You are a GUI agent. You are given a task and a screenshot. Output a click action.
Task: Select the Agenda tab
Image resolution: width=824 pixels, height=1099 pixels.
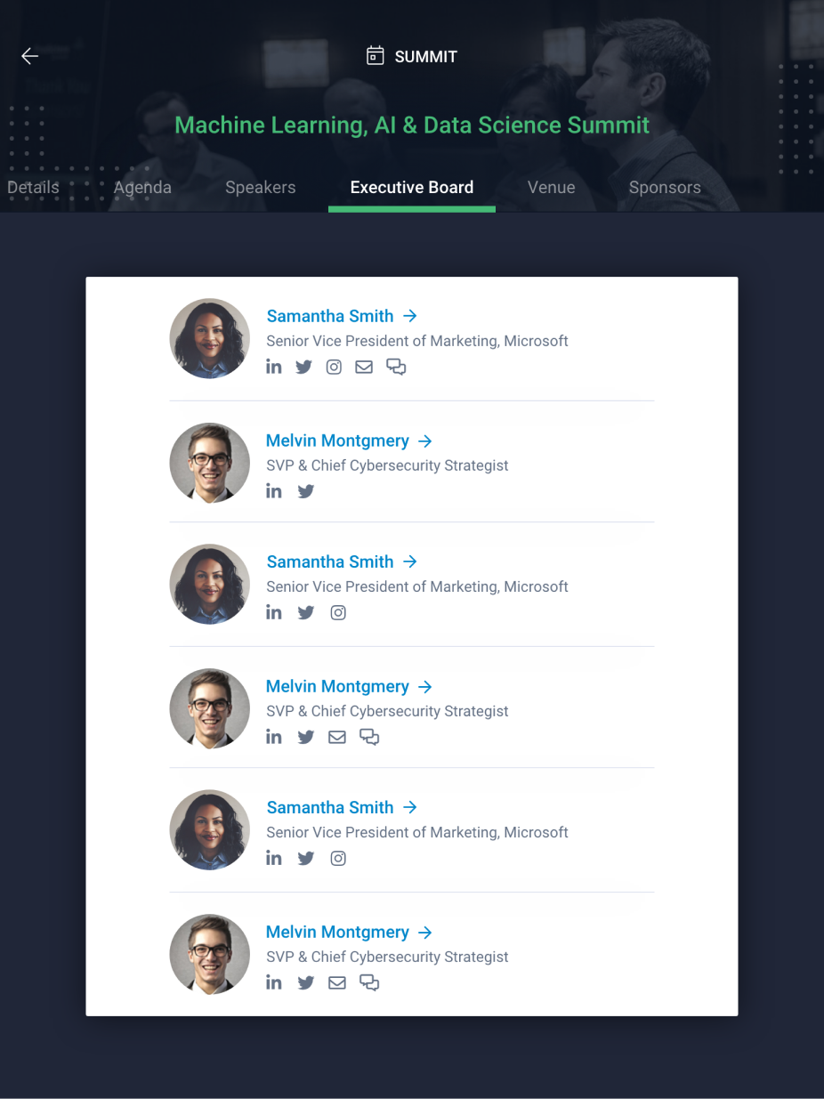tap(142, 188)
